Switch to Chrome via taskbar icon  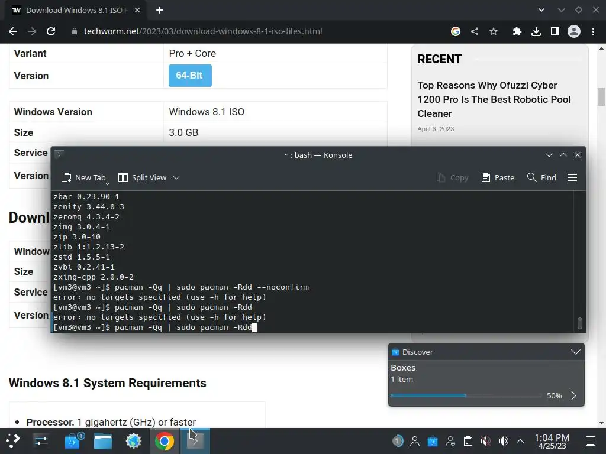pos(165,441)
